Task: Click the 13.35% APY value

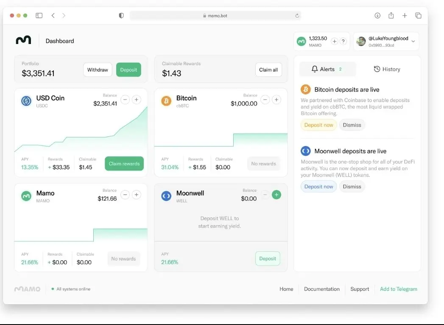Action: click(29, 167)
